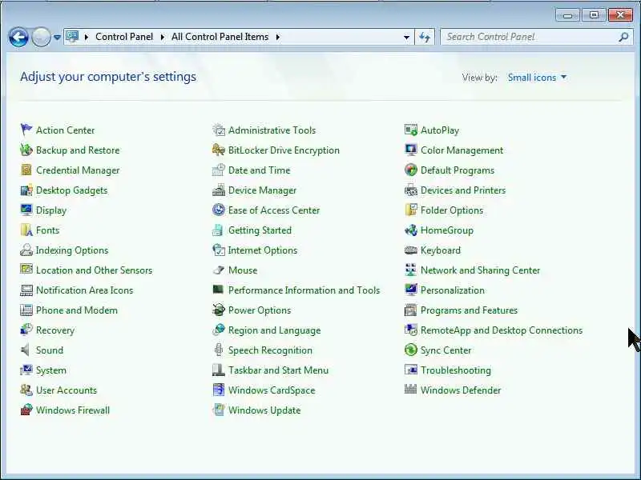This screenshot has height=480, width=641.
Task: Go back with the Back arrow button
Action: 18,37
